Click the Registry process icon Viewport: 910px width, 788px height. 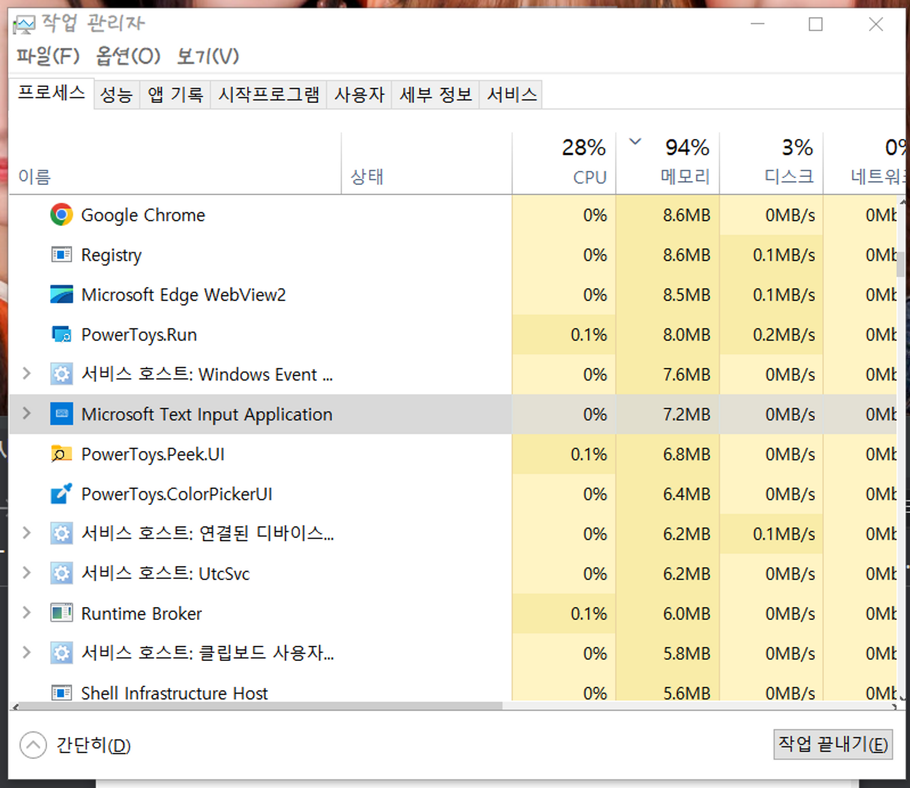click(x=61, y=255)
